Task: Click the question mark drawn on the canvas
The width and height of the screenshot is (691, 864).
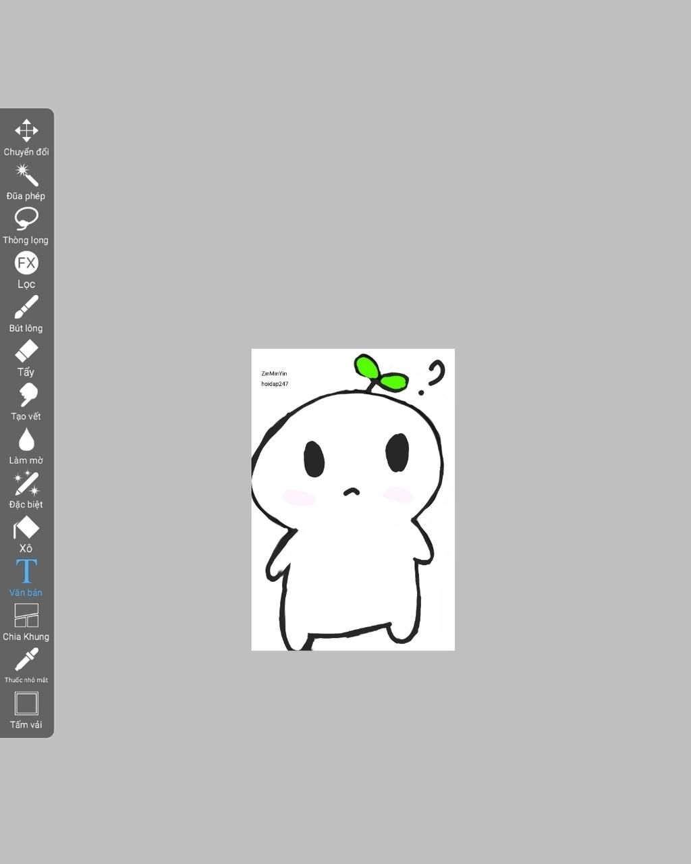Action: [x=432, y=377]
